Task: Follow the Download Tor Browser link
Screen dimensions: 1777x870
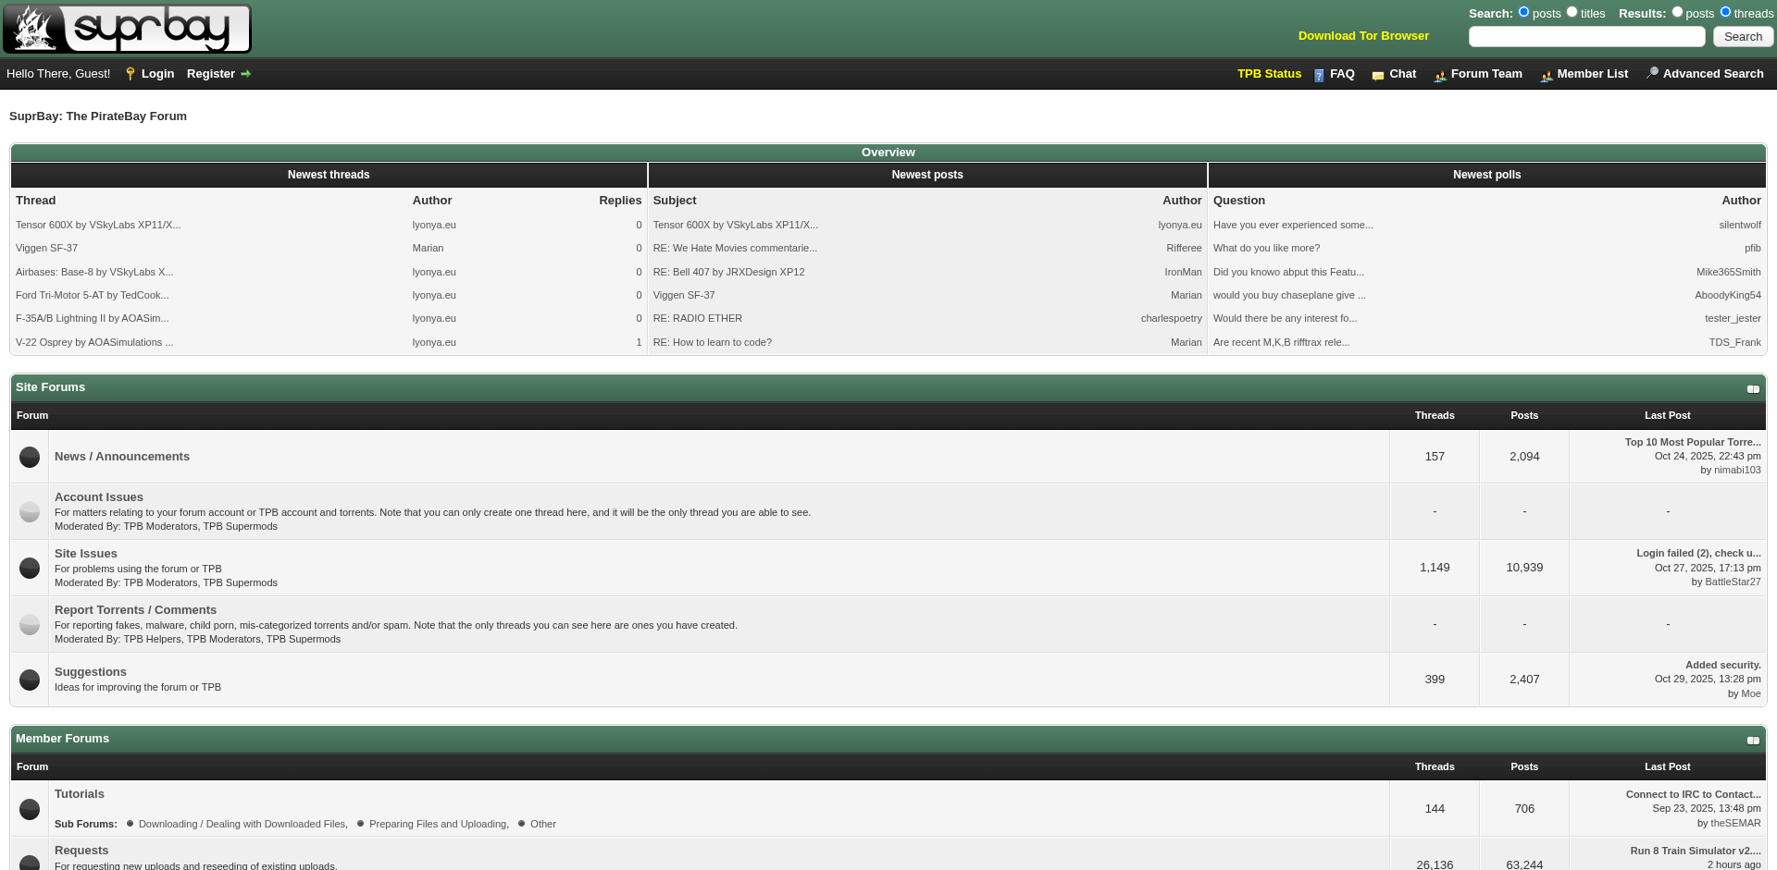Action: [1363, 36]
